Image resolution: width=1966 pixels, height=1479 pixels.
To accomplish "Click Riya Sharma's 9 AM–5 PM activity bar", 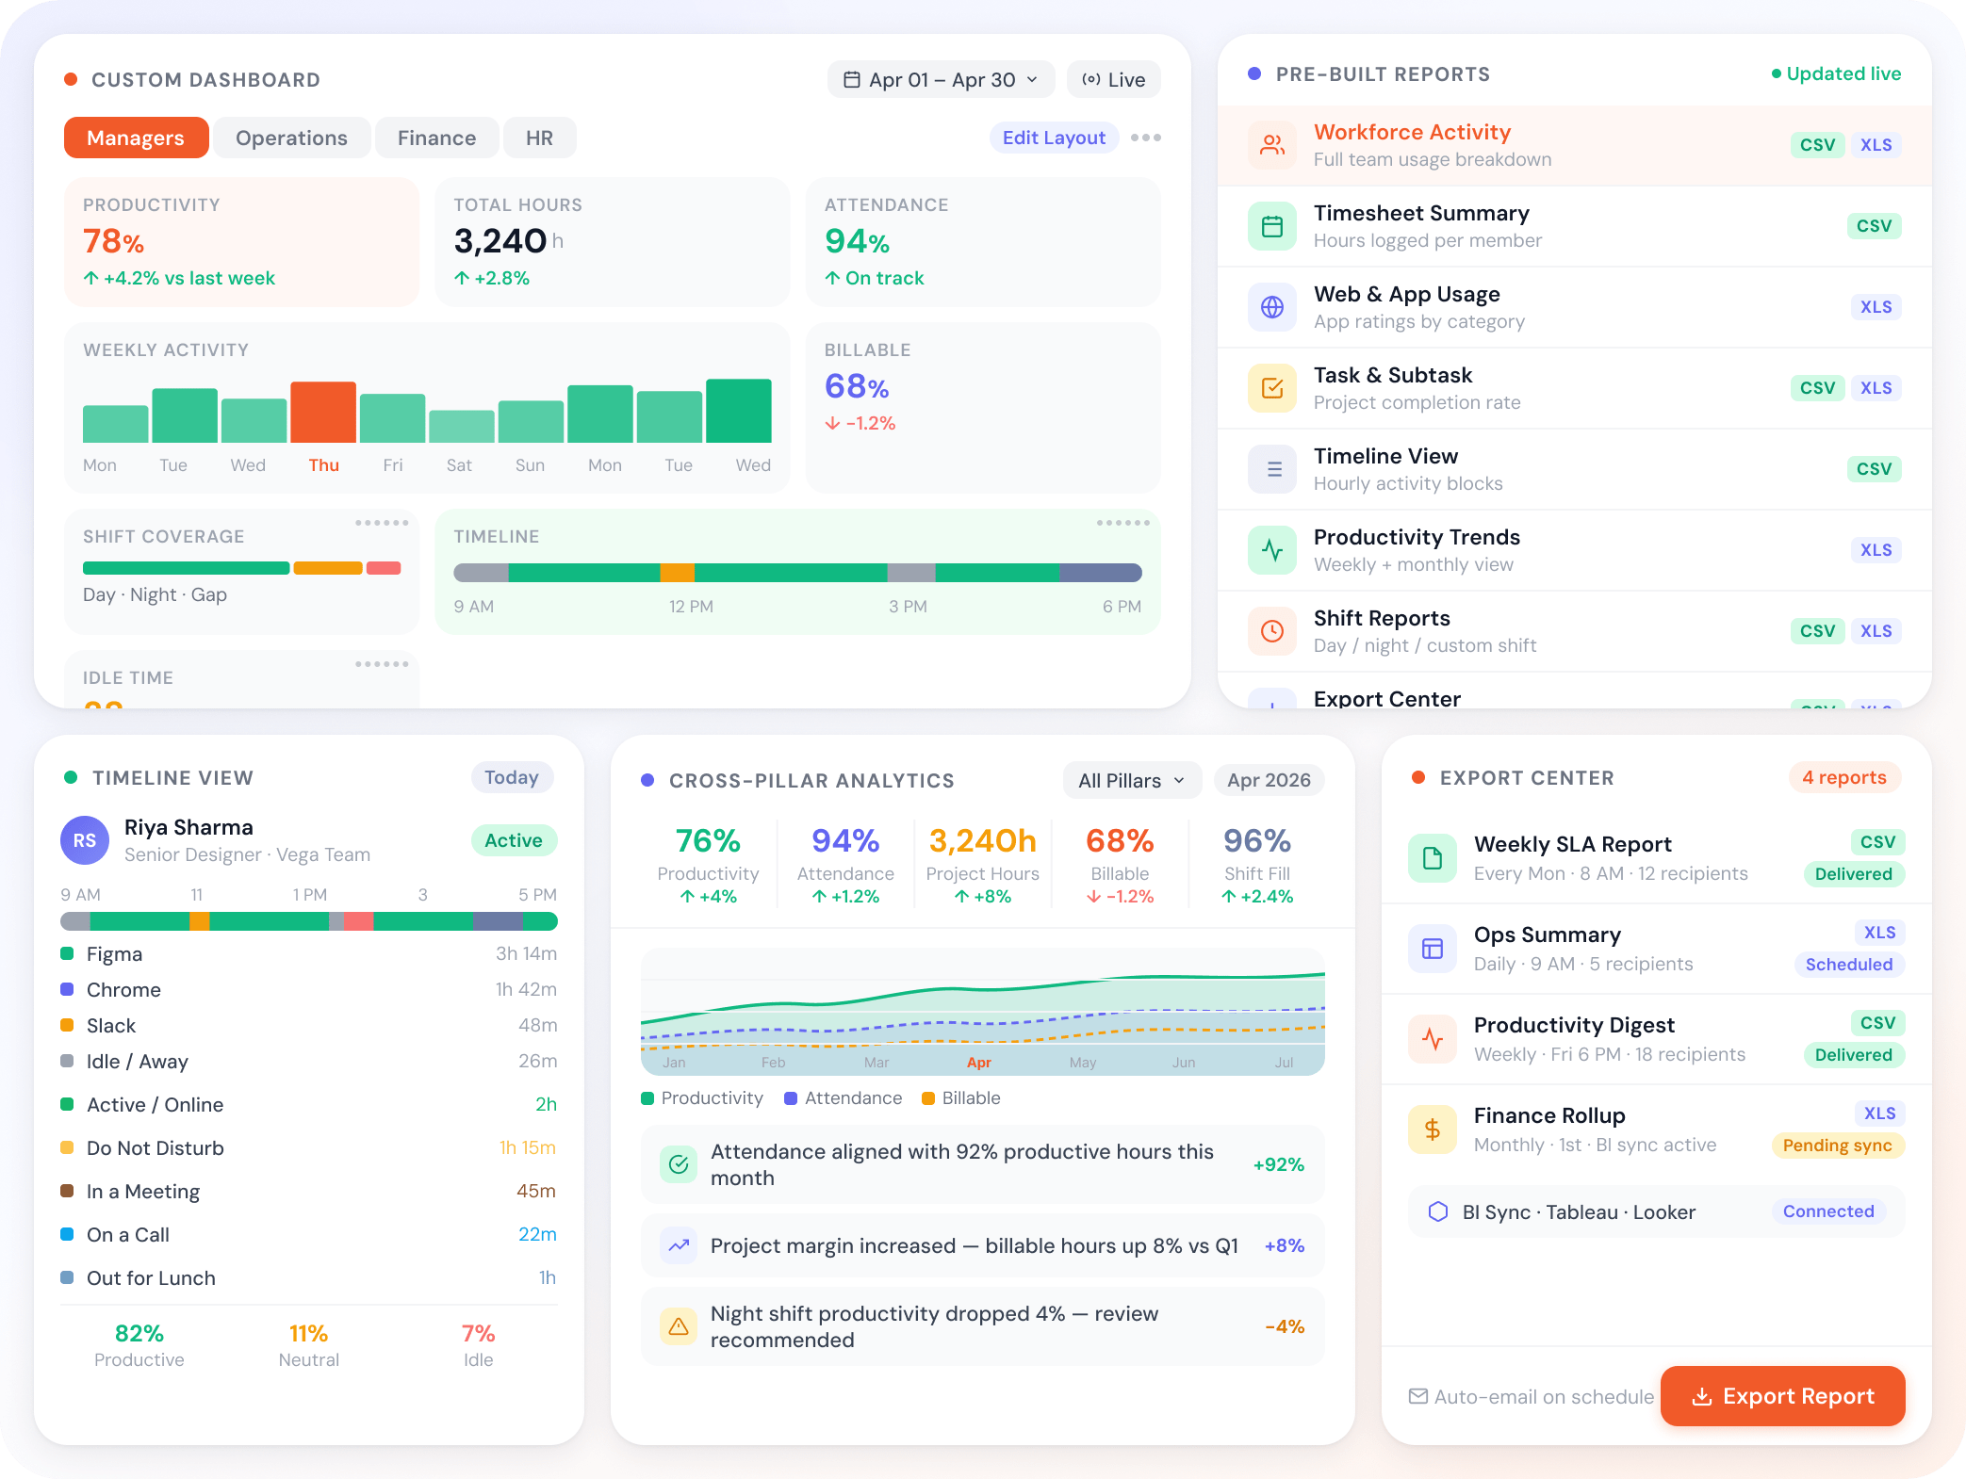I will point(309,921).
